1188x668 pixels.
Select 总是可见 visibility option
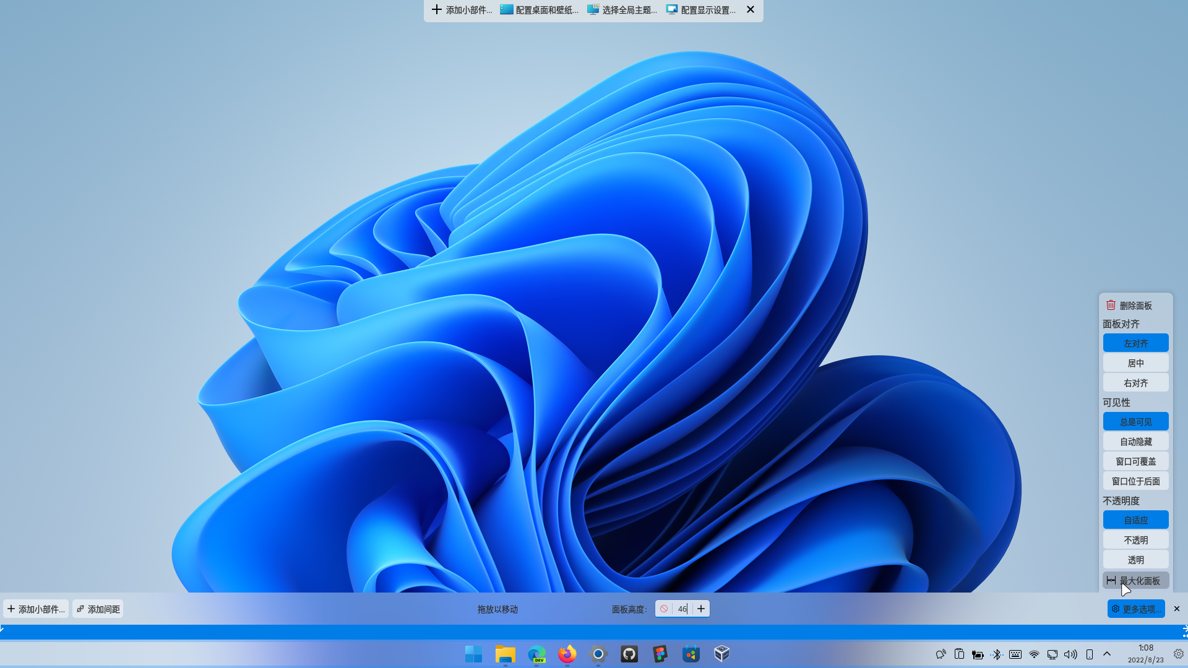click(1136, 422)
